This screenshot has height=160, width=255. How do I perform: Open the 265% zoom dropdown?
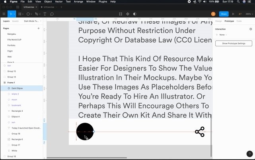(x=249, y=14)
